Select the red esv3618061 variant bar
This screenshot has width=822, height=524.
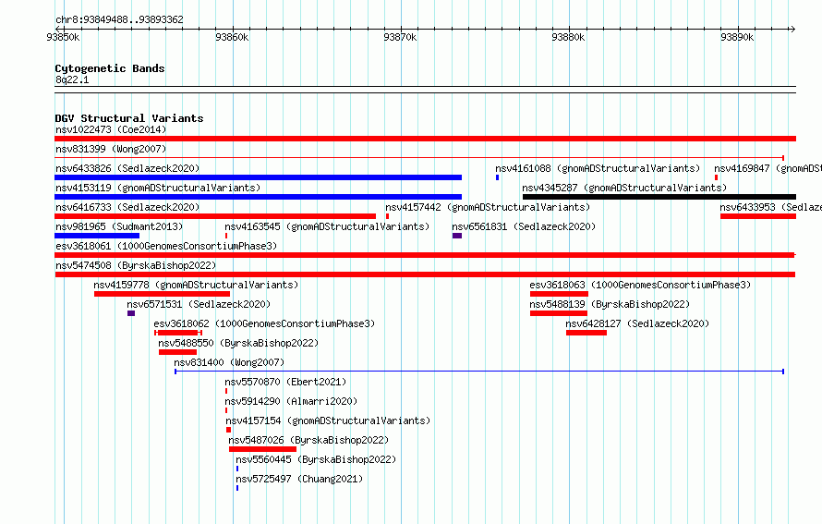click(425, 255)
